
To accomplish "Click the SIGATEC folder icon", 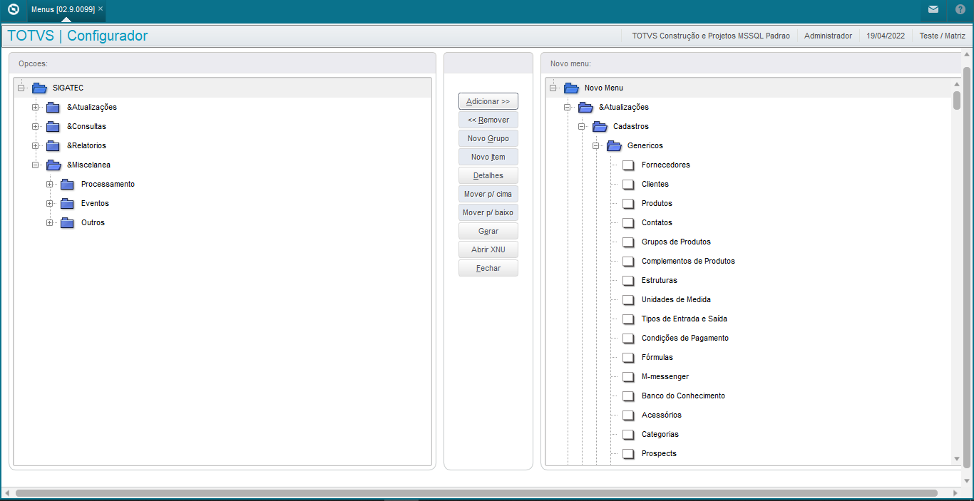I will tap(39, 88).
